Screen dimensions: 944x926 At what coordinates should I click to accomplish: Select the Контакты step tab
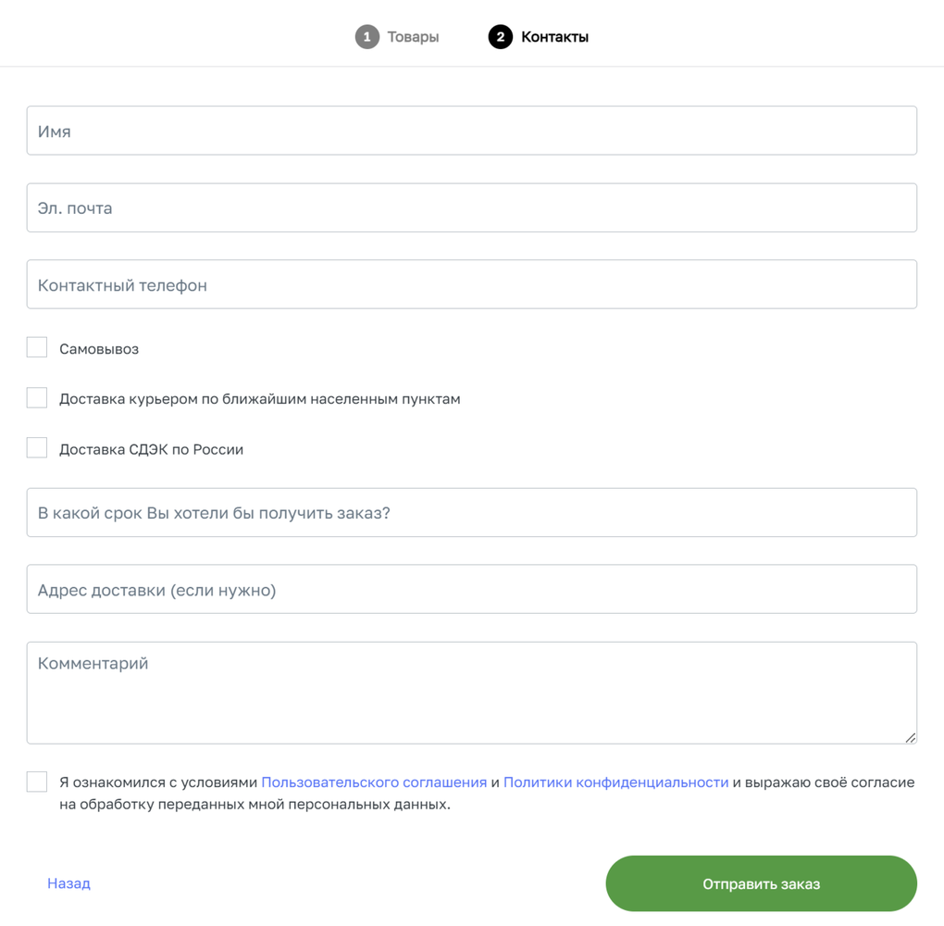pos(554,37)
